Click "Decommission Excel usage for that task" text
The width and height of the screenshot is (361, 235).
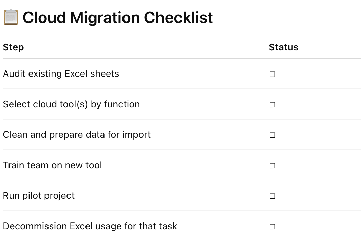pos(90,226)
